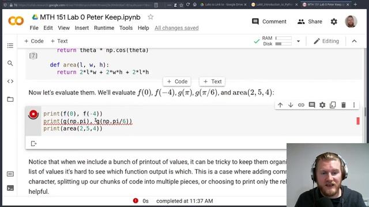Open the table of contents sidebar icon
Viewport: 369px width, 207px height.
coord(10,45)
